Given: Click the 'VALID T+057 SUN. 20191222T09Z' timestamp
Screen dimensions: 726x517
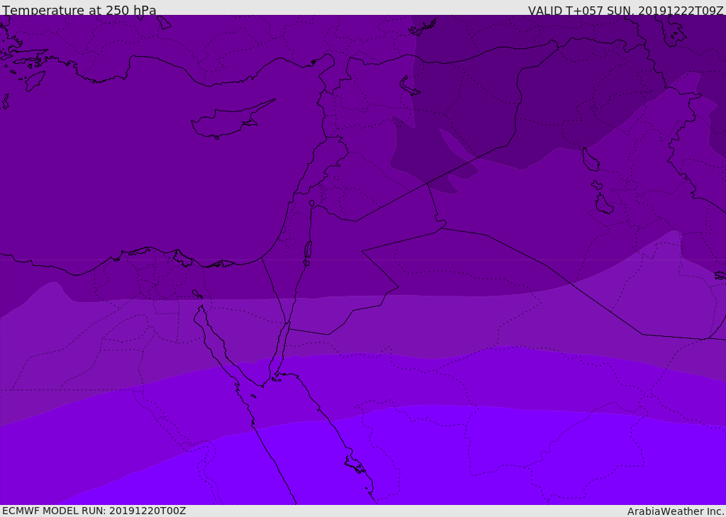Looking at the screenshot, I should 625,11.
